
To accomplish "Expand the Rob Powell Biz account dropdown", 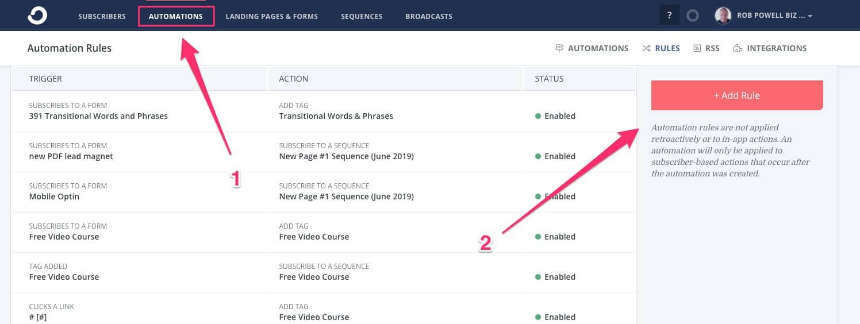I will point(809,17).
